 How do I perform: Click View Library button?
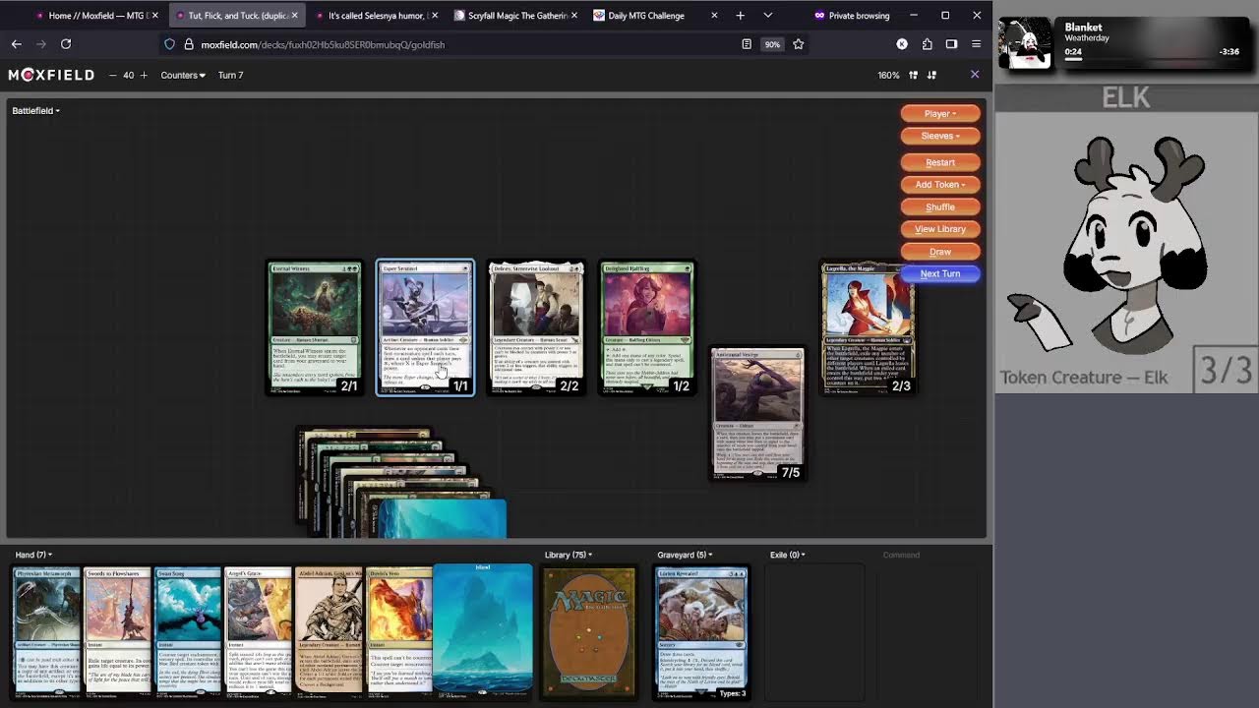coord(940,229)
